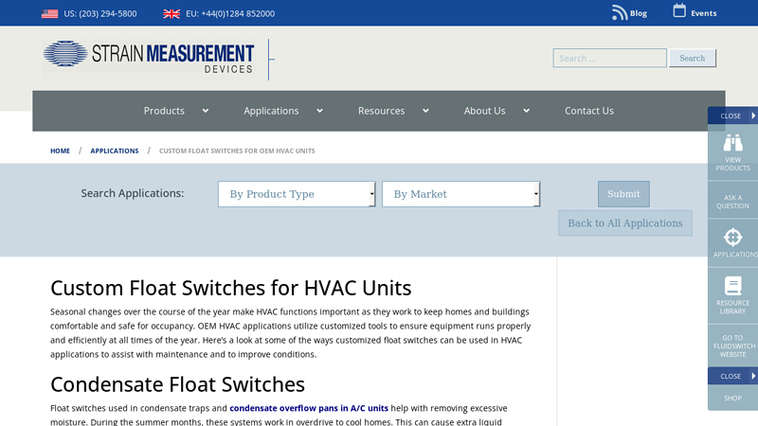This screenshot has width=758, height=426.
Task: Click Custom Float Switches for HVAC Units heading
Action: coord(230,288)
